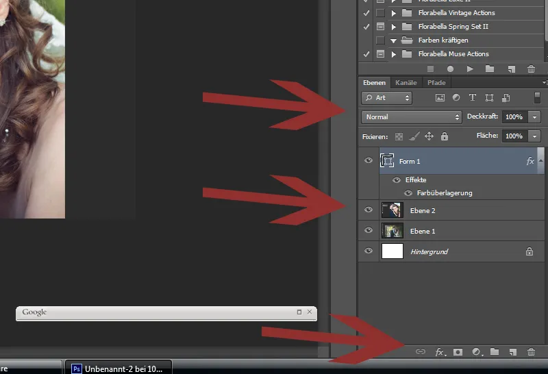Select Hintergrund layer thumbnail
The image size is (548, 374).
(x=392, y=251)
